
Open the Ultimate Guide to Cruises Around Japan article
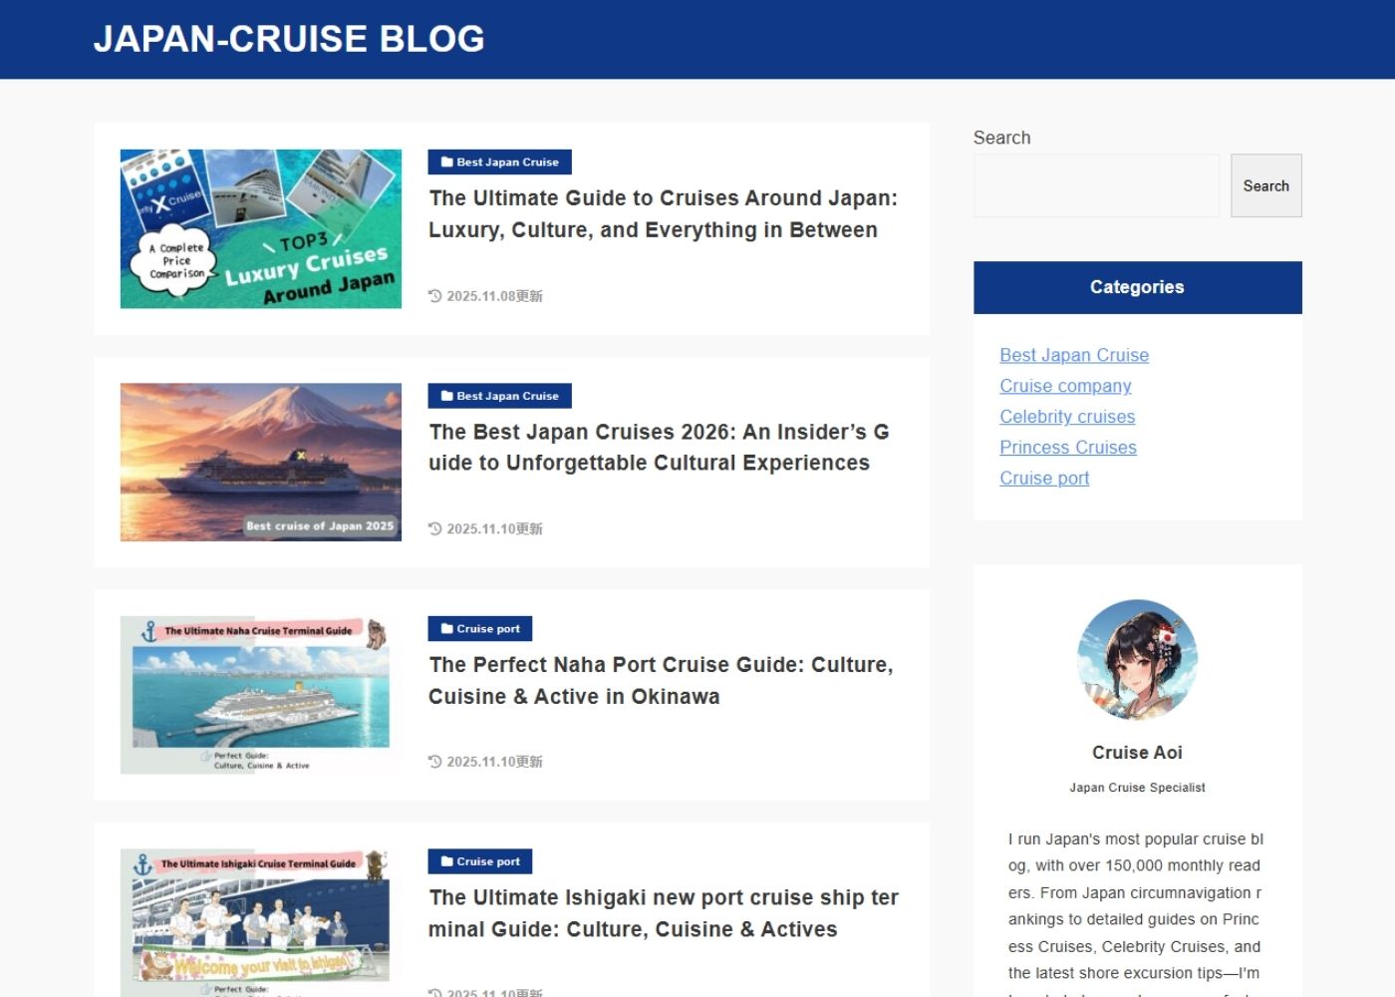(x=663, y=213)
